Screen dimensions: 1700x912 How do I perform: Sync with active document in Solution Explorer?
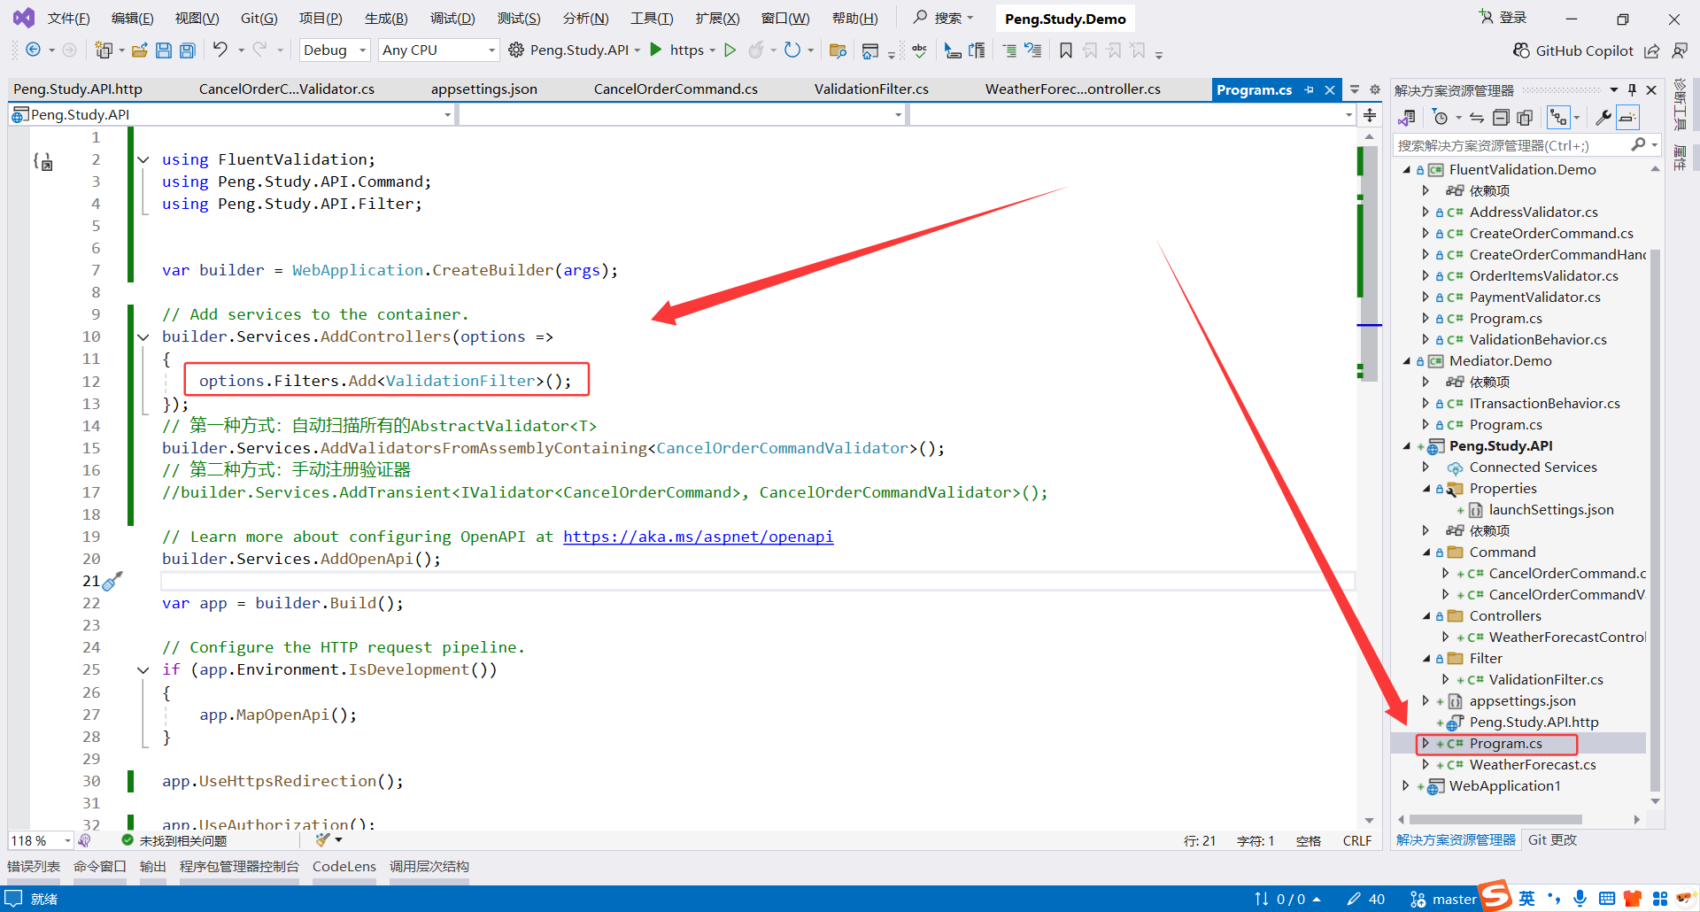[1477, 118]
